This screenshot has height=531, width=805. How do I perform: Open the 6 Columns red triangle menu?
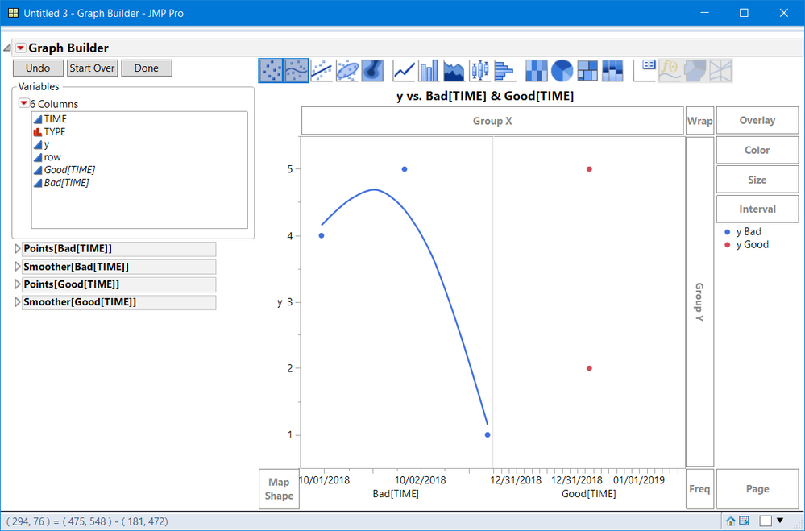click(x=23, y=103)
